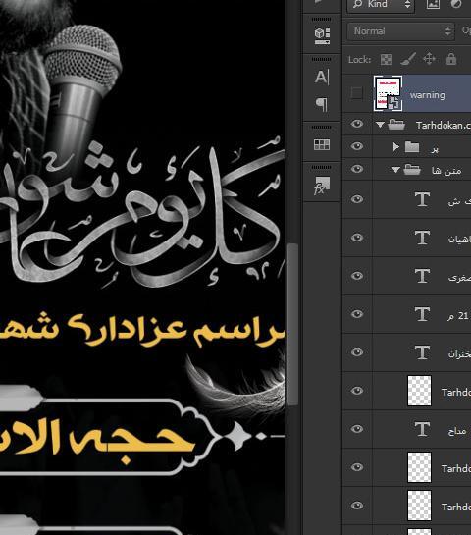Viewport: 471px width, 535px height.
Task: Open the 3D panel icon in dock
Action: (x=322, y=35)
